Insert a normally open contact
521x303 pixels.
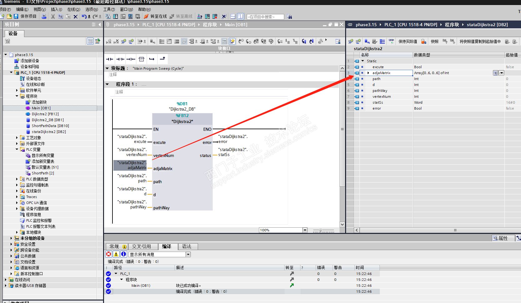(110, 59)
